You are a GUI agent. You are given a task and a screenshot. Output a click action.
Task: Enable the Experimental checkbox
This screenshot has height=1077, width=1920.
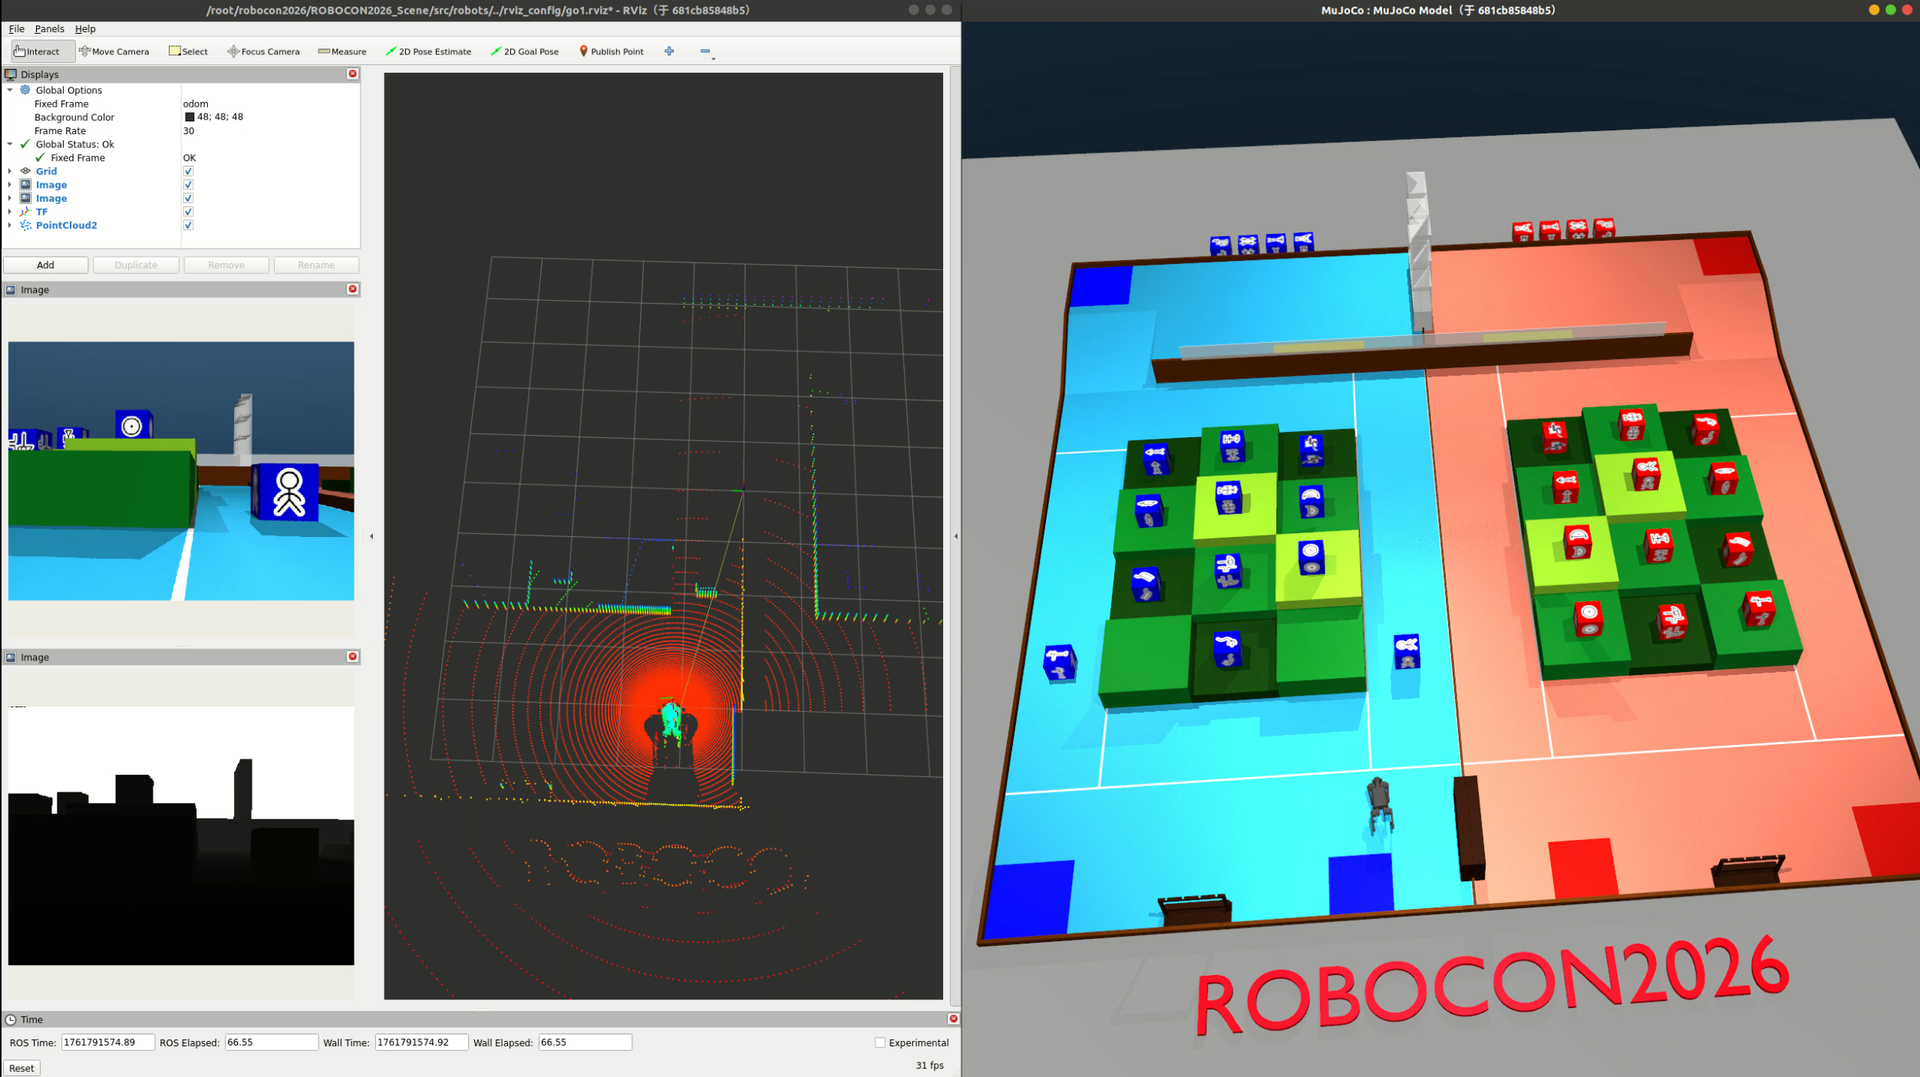click(880, 1042)
